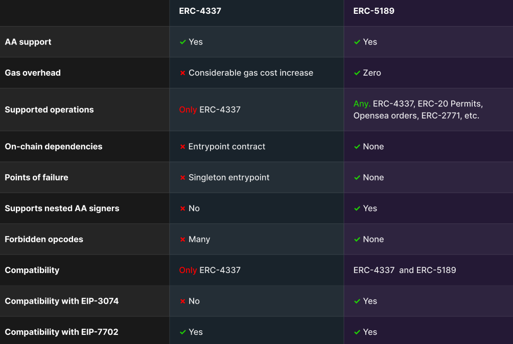Click red cross beside Many
The height and width of the screenshot is (344, 513).
click(x=182, y=240)
